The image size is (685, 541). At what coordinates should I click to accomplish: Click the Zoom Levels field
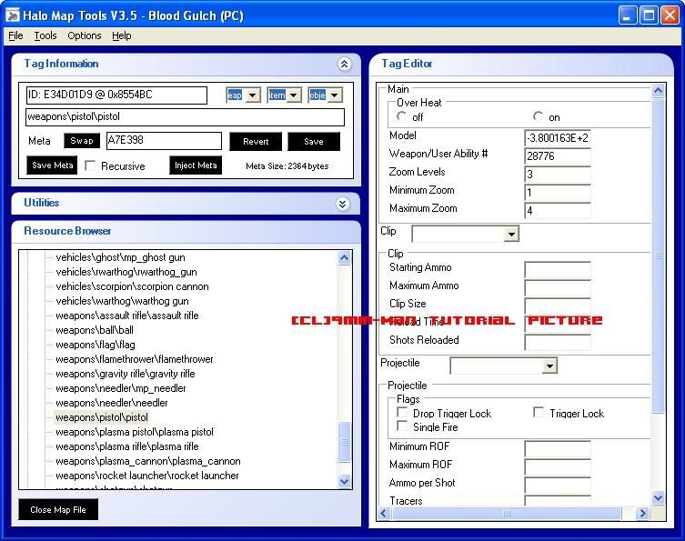coord(558,175)
